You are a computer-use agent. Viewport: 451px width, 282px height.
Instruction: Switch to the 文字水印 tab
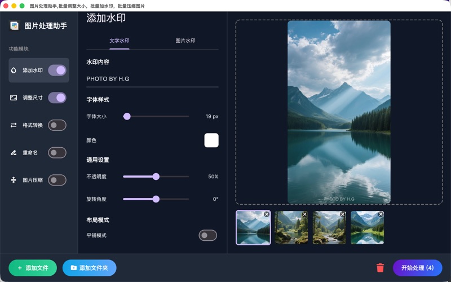120,41
